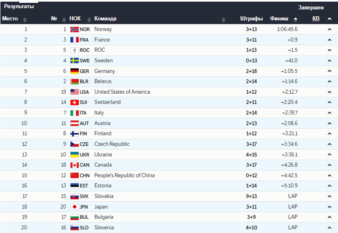Select the Italy team row finish time
This screenshot has width=338, height=233.
(x=289, y=113)
